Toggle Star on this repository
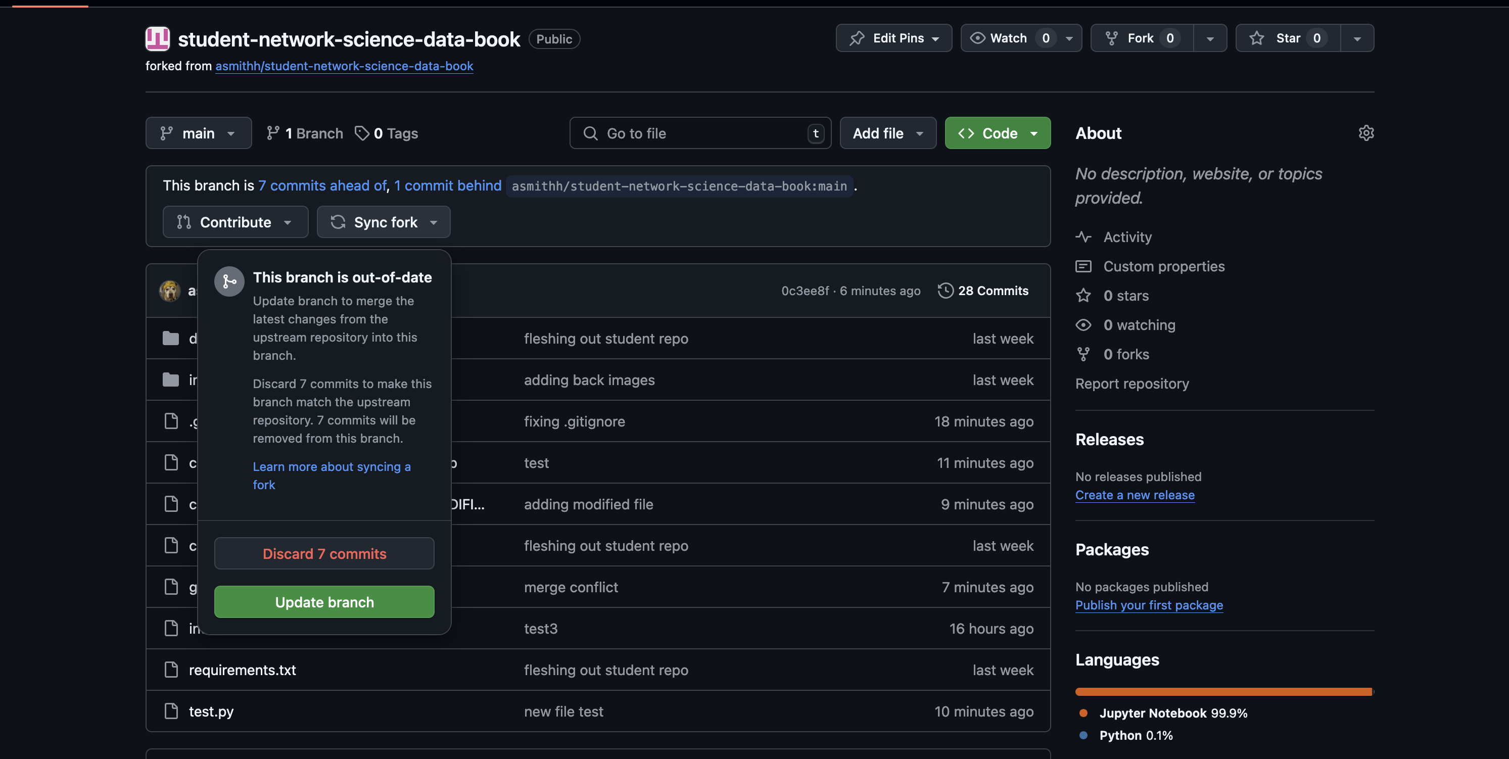The width and height of the screenshot is (1509, 759). [x=1288, y=38]
